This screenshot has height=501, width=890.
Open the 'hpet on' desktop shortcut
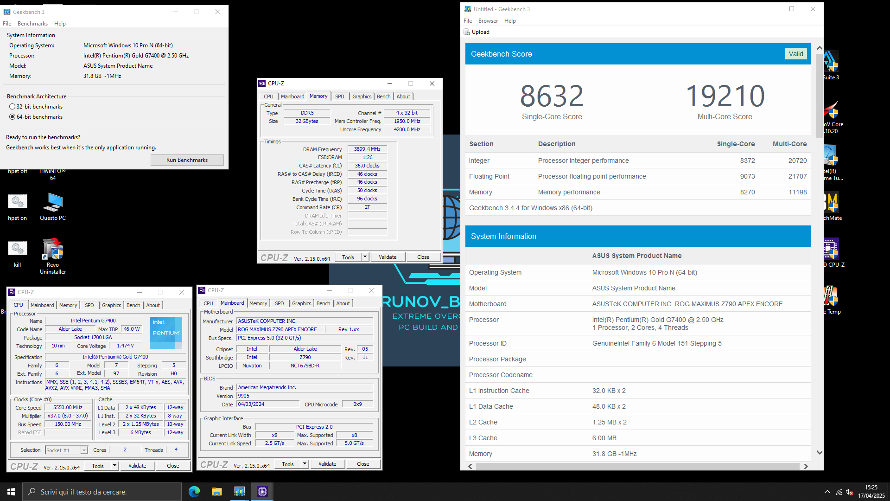tap(18, 206)
